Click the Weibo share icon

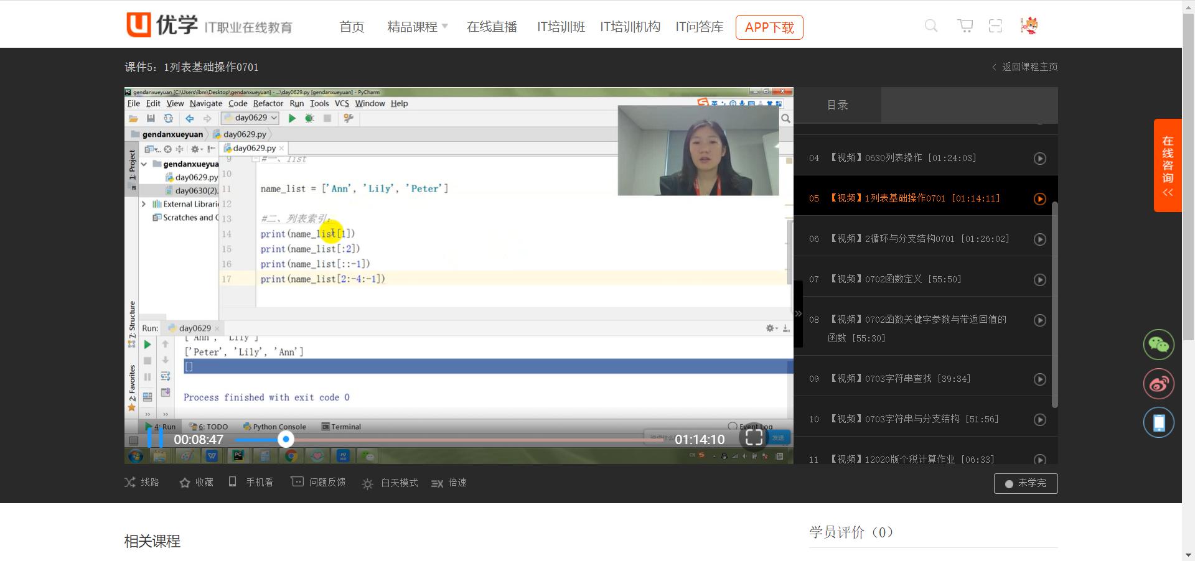tap(1158, 384)
